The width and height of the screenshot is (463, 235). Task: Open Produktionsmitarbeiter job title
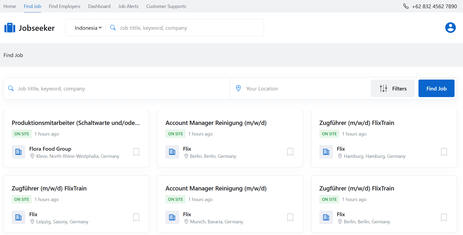click(76, 123)
